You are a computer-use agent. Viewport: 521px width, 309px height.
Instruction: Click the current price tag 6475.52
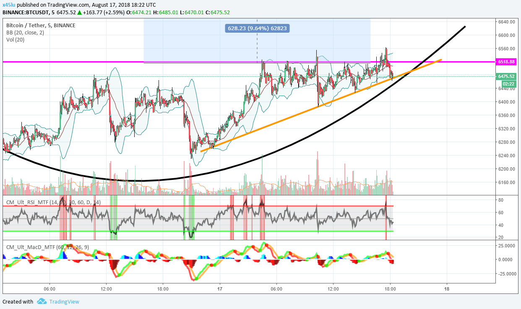click(x=507, y=77)
